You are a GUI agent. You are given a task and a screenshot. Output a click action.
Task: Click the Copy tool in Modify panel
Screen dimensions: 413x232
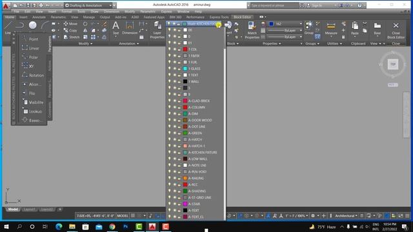point(70,30)
